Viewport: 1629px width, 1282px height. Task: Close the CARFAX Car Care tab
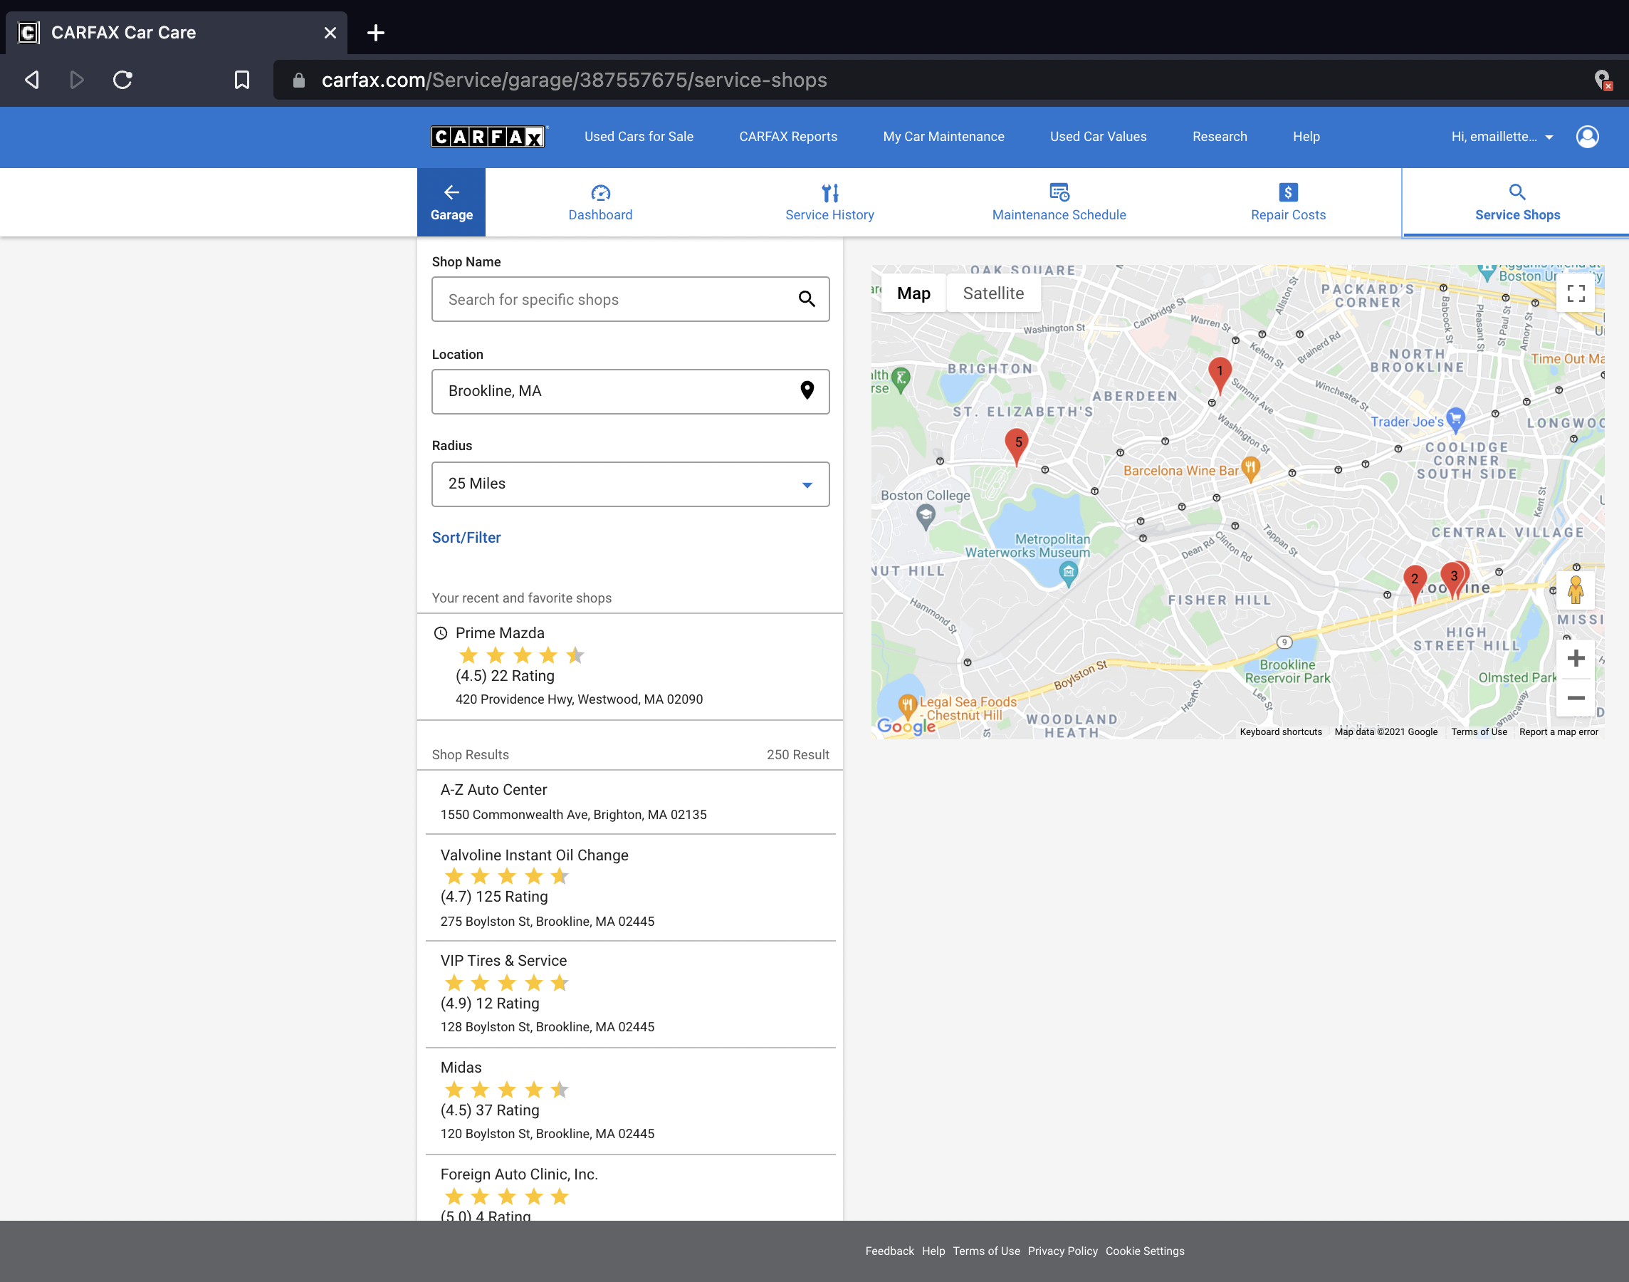click(330, 32)
